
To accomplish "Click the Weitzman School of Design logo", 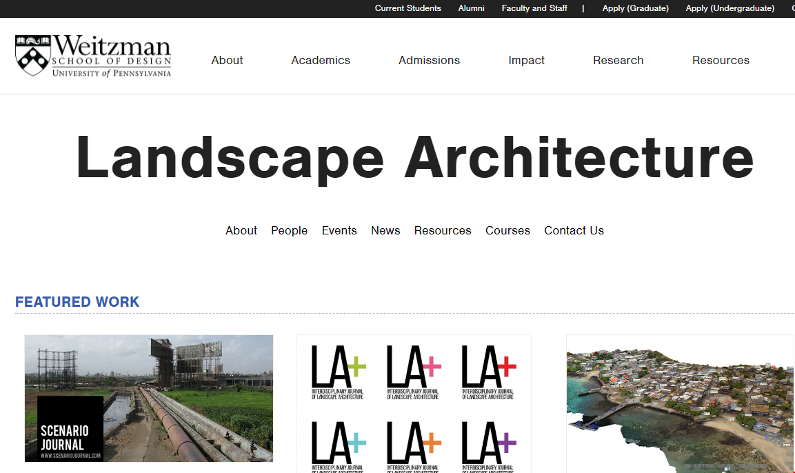I will coord(93,56).
